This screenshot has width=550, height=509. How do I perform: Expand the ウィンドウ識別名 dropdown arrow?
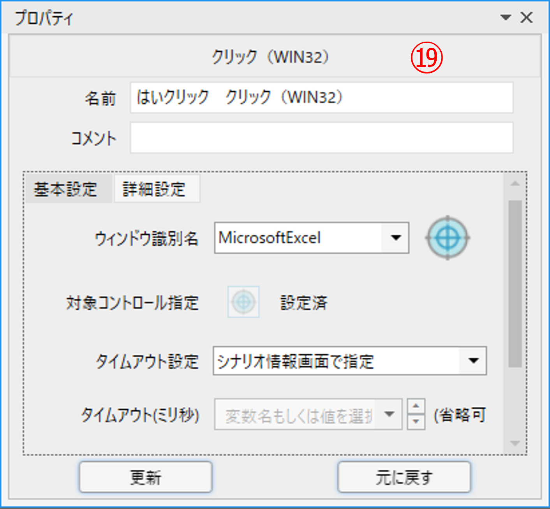tap(396, 238)
